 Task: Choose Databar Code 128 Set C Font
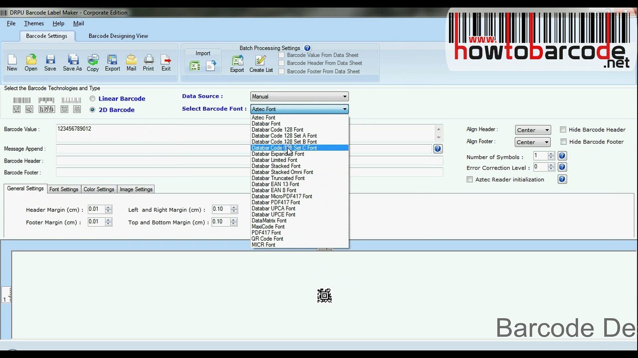[x=299, y=148]
